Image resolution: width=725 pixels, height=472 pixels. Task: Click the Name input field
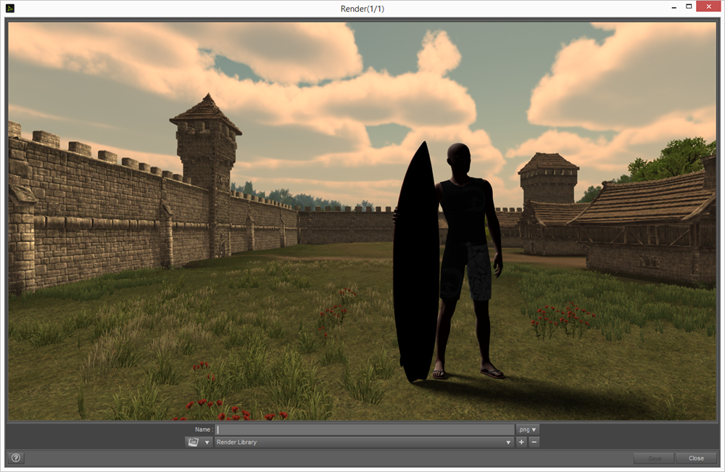[365, 429]
